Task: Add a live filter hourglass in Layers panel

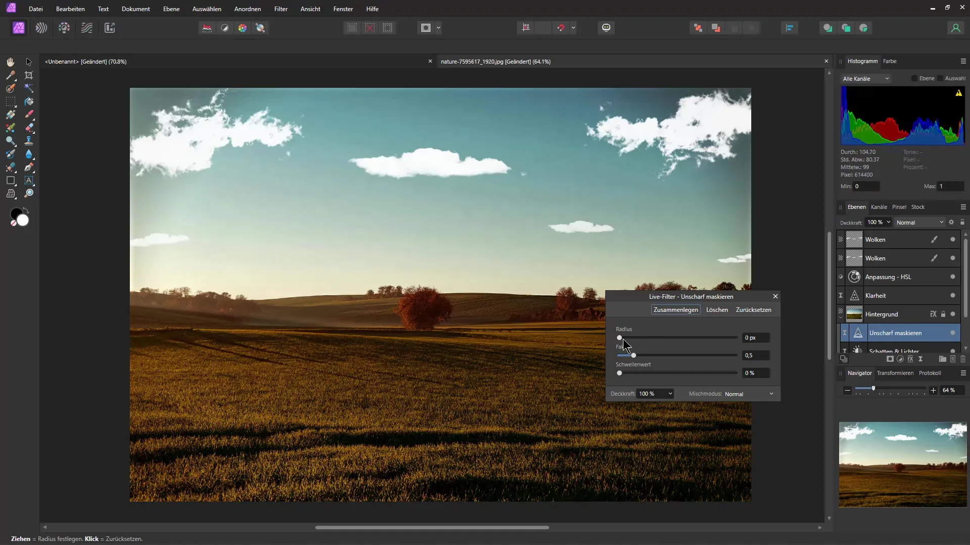Action: pos(920,359)
